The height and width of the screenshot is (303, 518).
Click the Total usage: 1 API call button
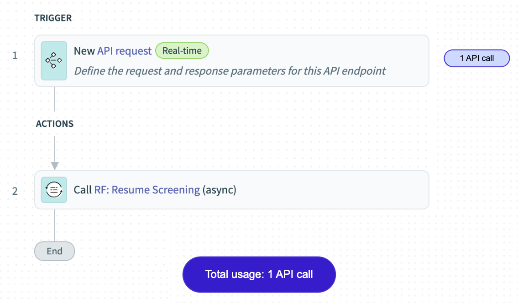point(259,274)
